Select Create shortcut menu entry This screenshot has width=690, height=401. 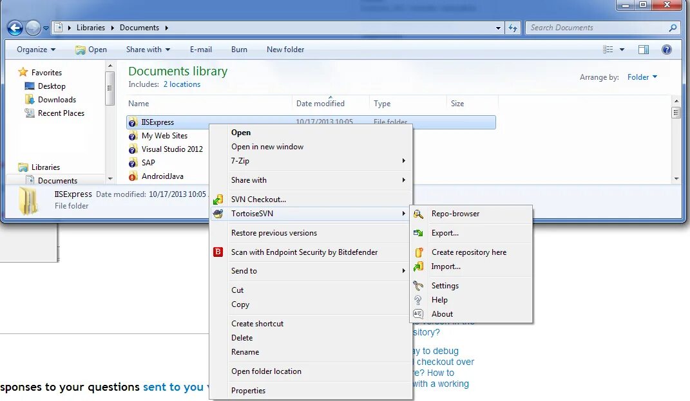click(311, 324)
